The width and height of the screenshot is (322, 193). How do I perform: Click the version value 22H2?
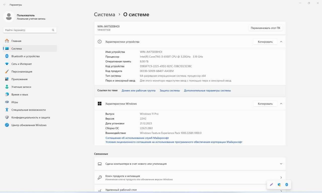pos(143,119)
